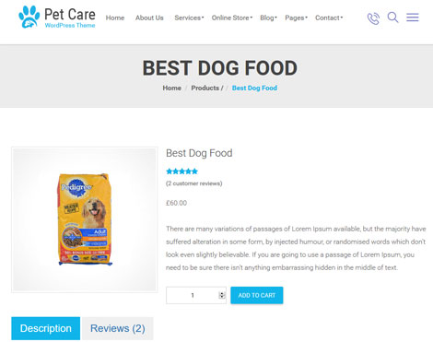Switch to the Reviews (2) tab
This screenshot has height=342, width=433.
pyautogui.click(x=118, y=328)
